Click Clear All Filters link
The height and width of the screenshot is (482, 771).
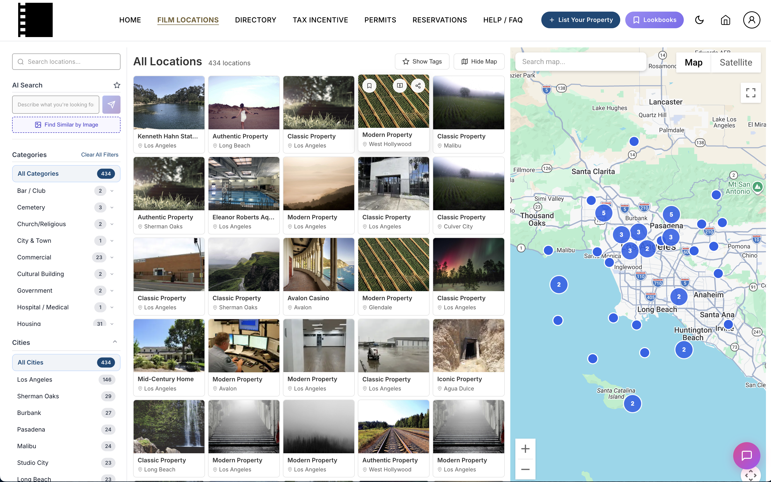(x=100, y=155)
